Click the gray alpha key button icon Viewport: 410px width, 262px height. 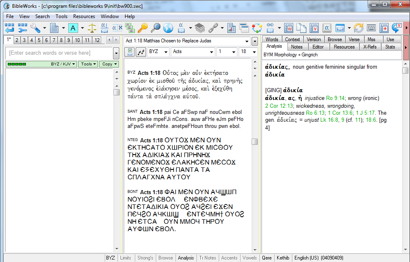[327, 28]
